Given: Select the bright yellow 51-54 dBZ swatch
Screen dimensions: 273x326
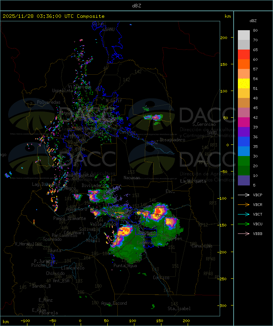Looking at the screenshot, I should click(244, 83).
